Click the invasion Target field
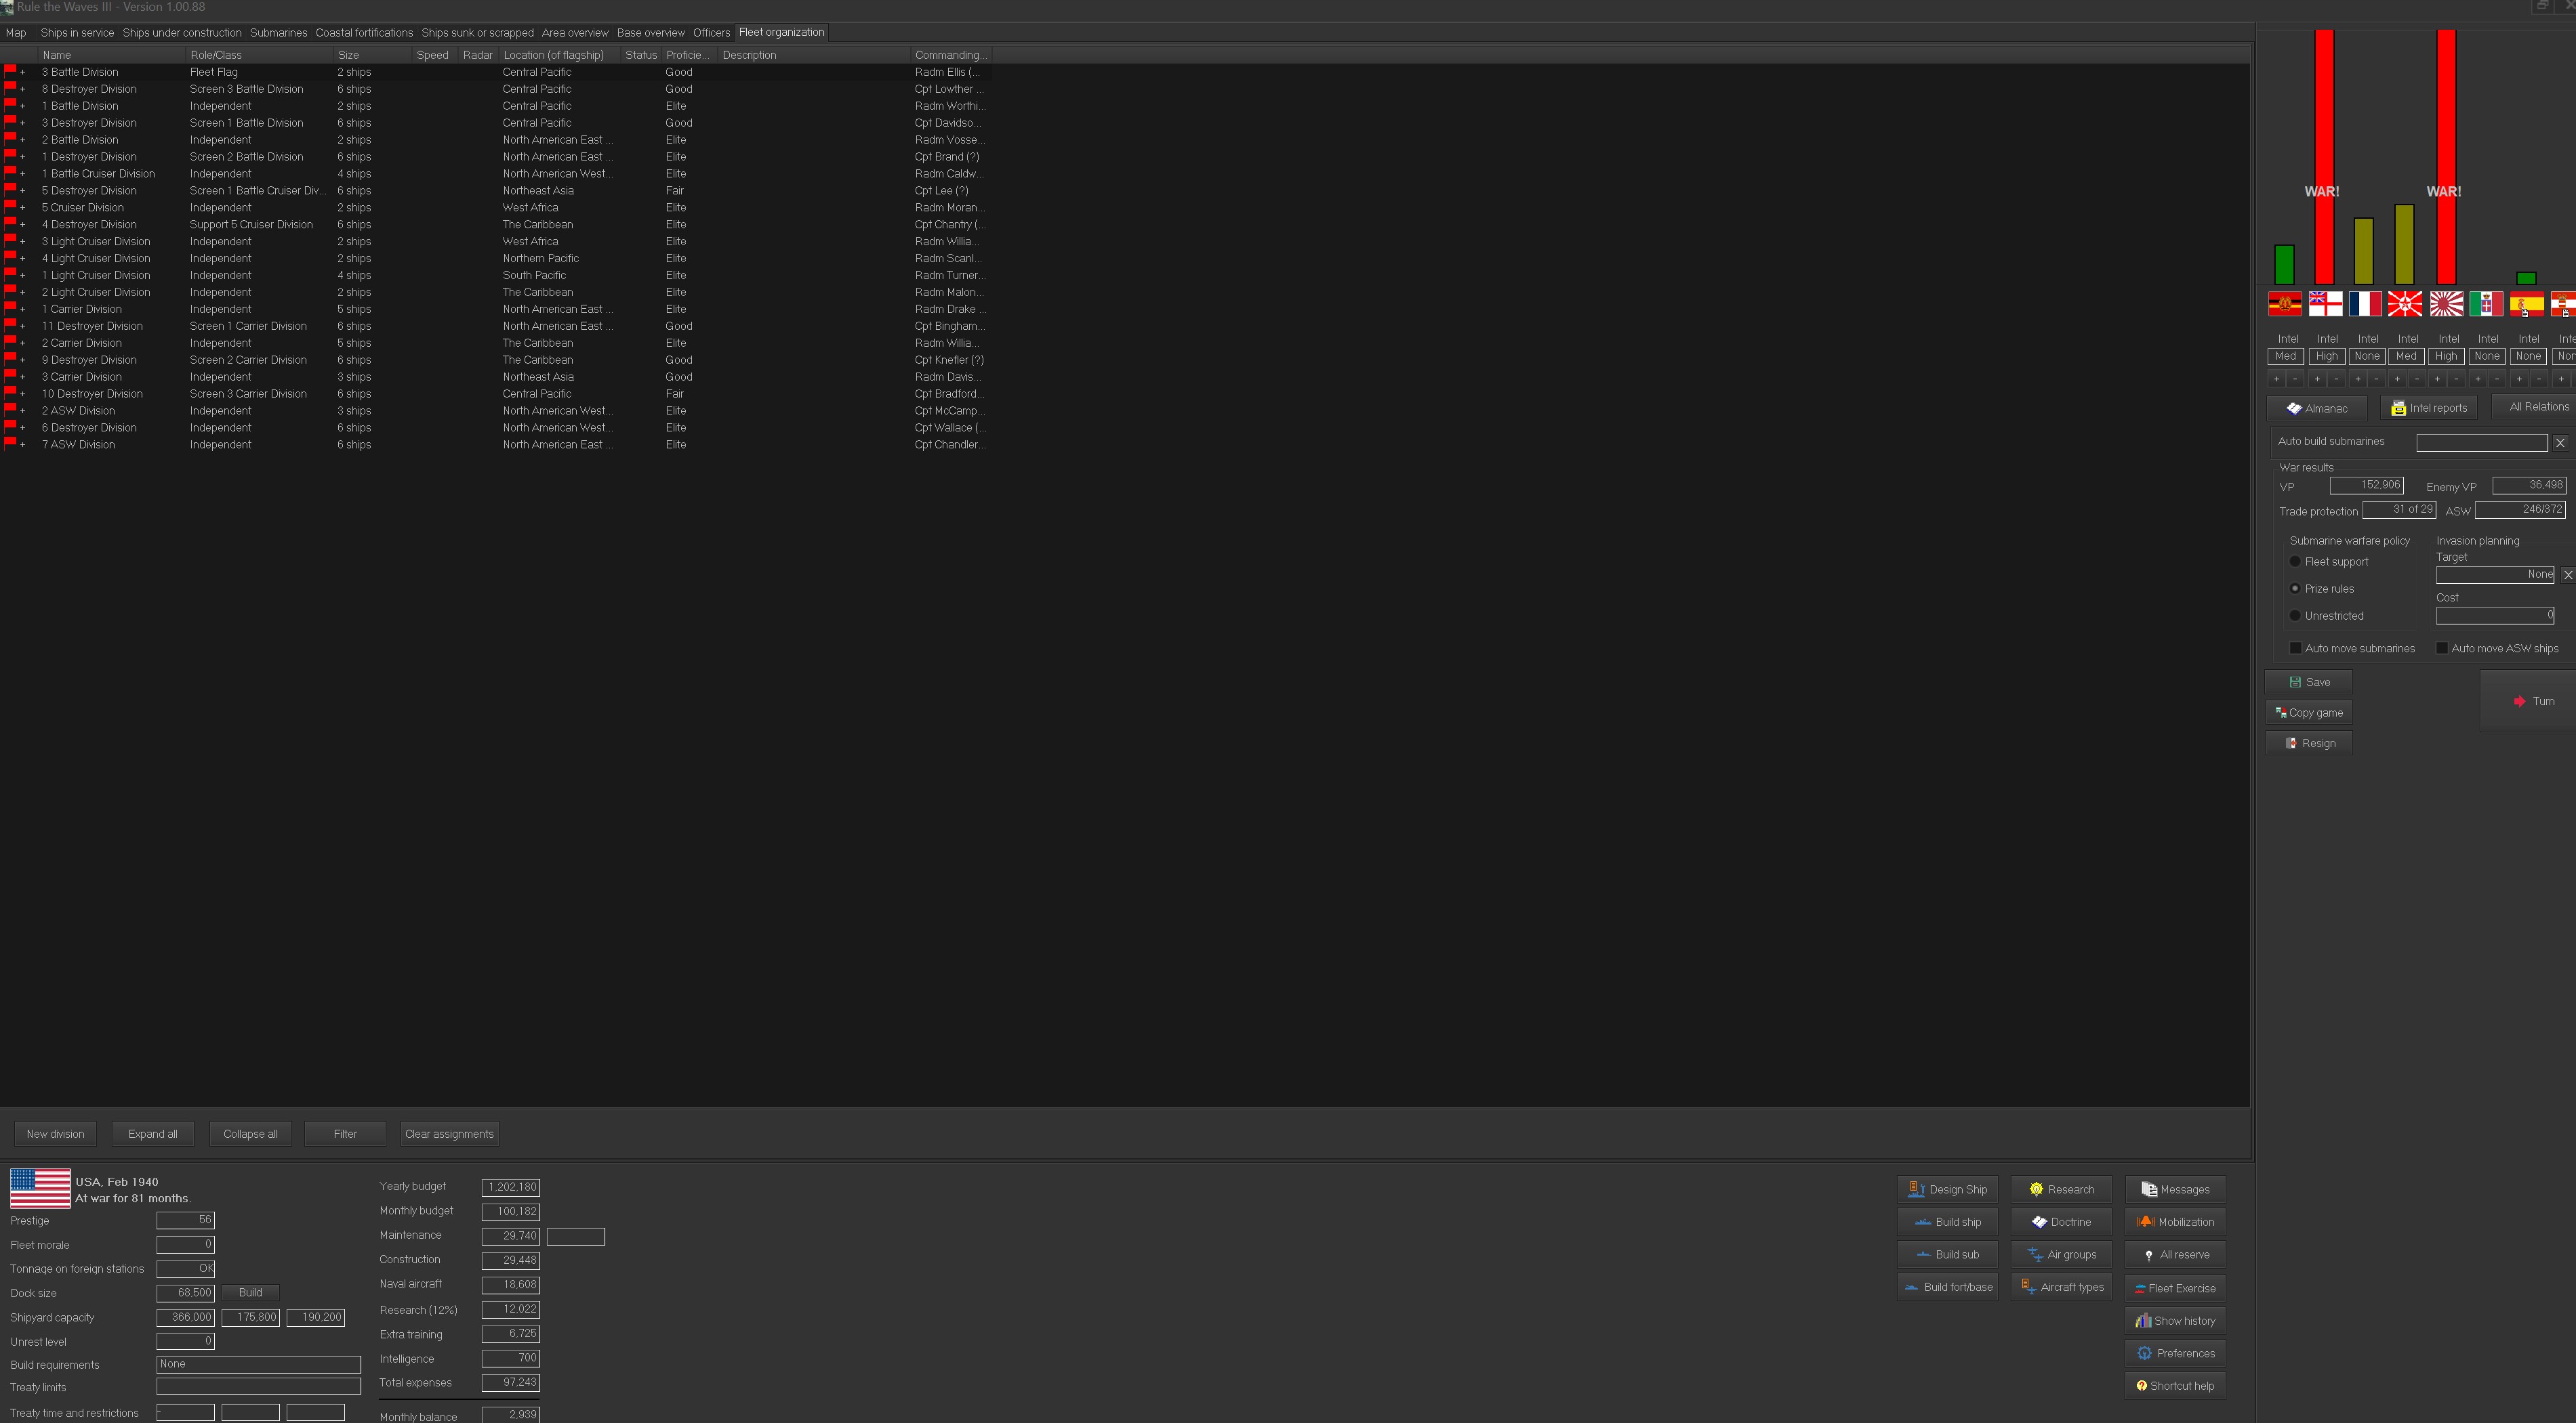 (2494, 574)
